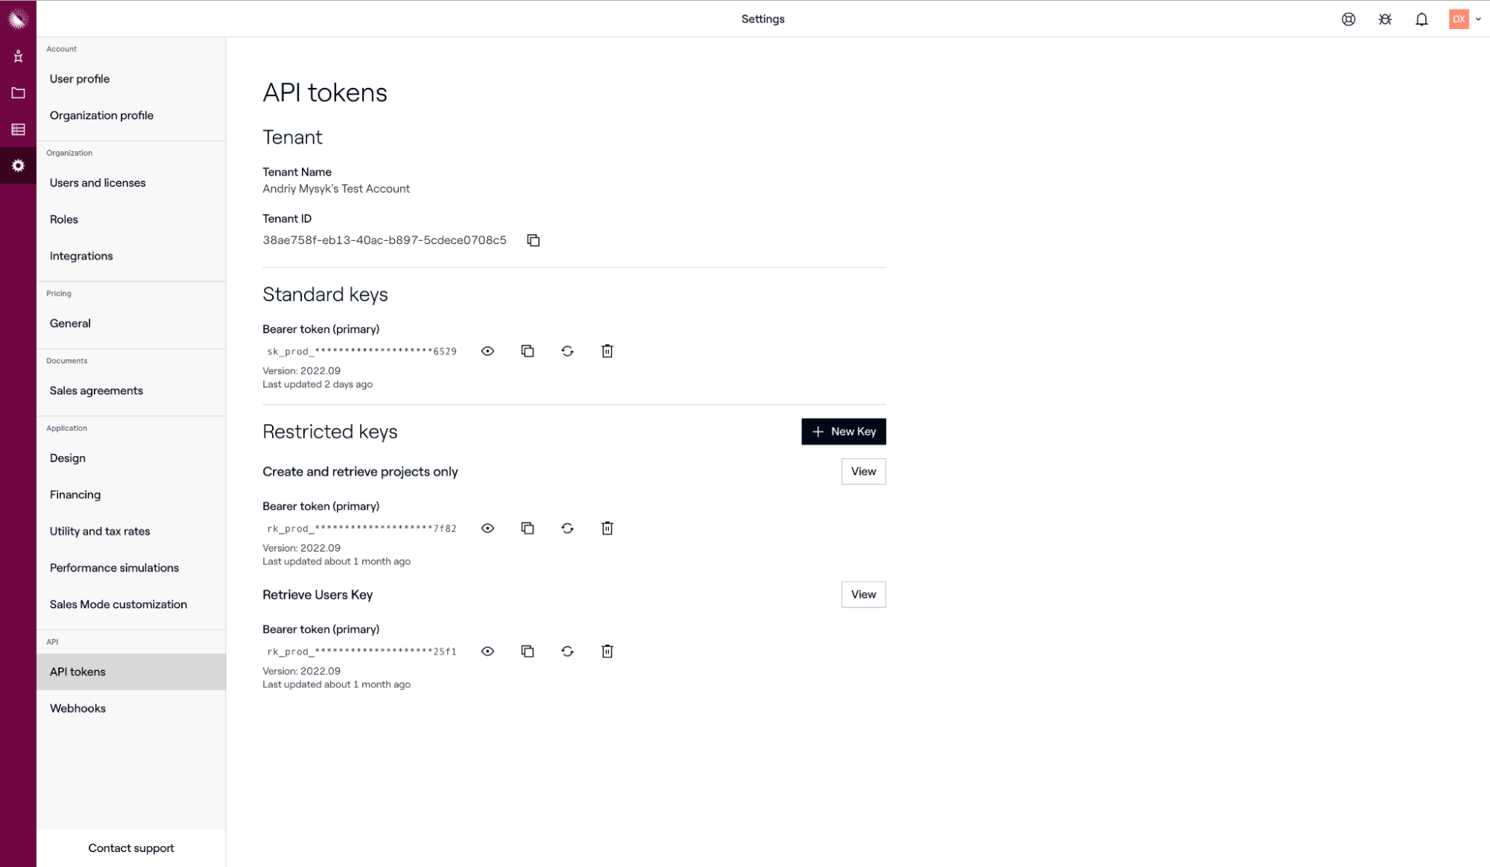Click the bug report icon

point(1385,19)
